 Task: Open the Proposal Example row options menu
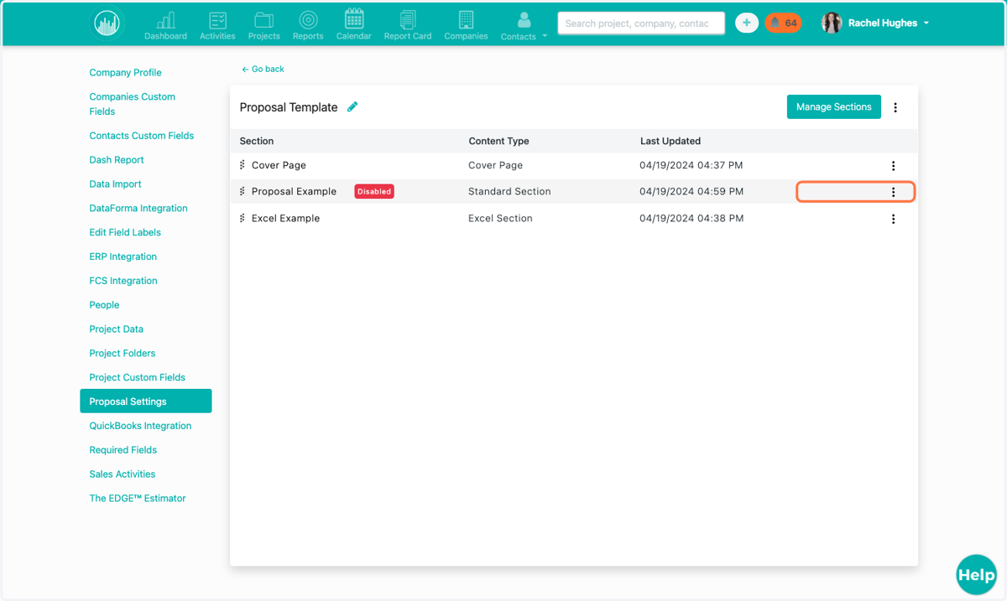pos(893,192)
